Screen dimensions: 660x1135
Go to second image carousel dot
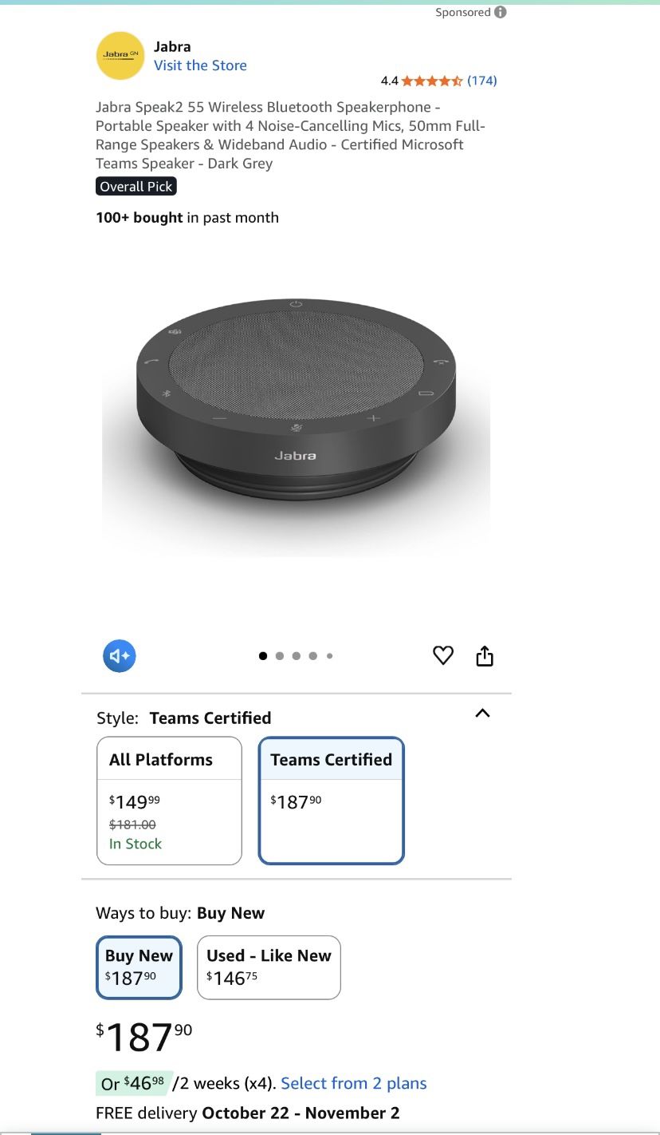tap(280, 656)
